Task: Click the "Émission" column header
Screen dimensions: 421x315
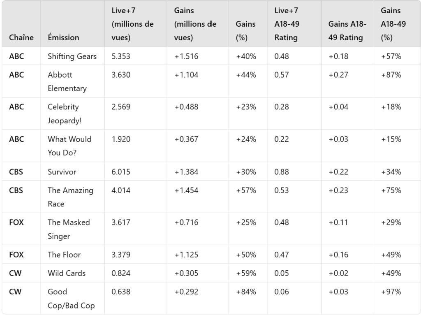Action: [63, 37]
